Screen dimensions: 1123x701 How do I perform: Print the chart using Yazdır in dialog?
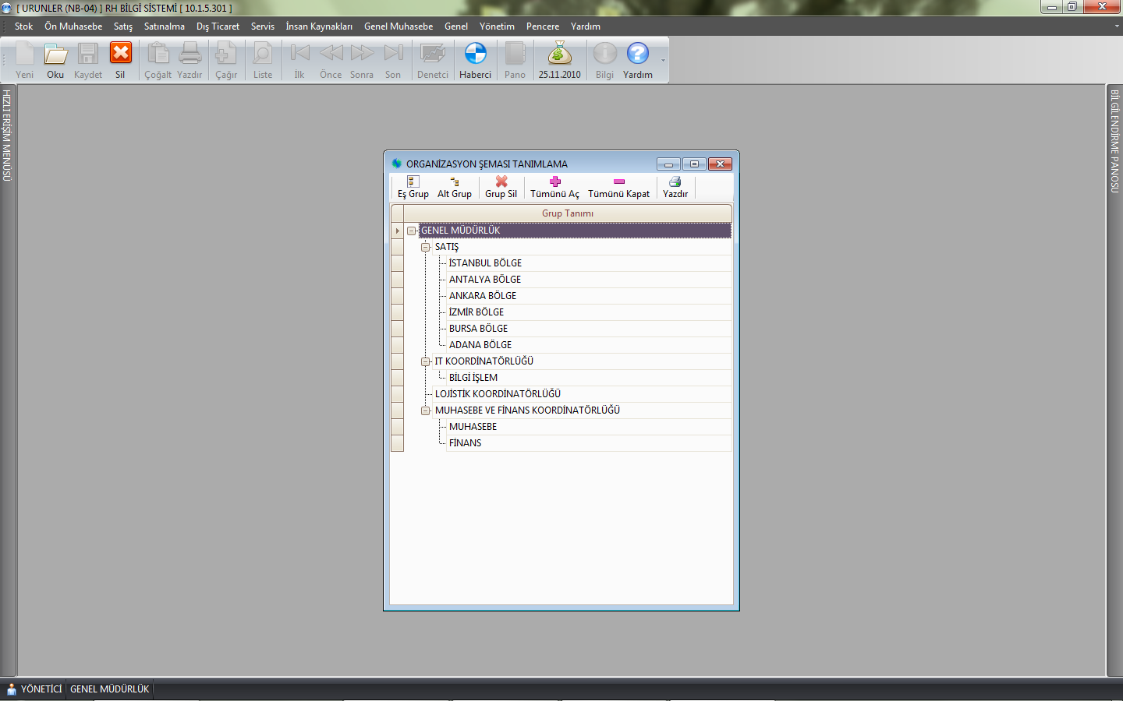click(x=675, y=187)
